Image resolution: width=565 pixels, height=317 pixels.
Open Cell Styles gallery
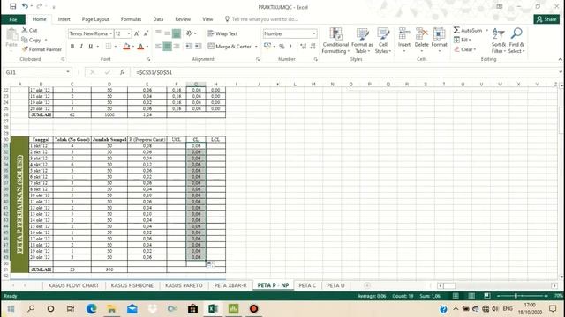(x=383, y=41)
